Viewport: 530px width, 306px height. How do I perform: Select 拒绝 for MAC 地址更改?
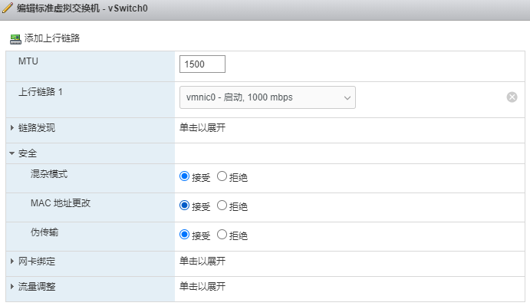(x=222, y=206)
